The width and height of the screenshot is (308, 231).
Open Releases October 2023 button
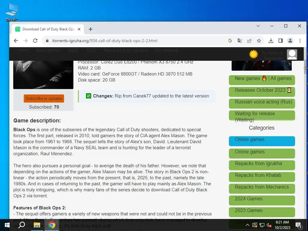click(262, 92)
